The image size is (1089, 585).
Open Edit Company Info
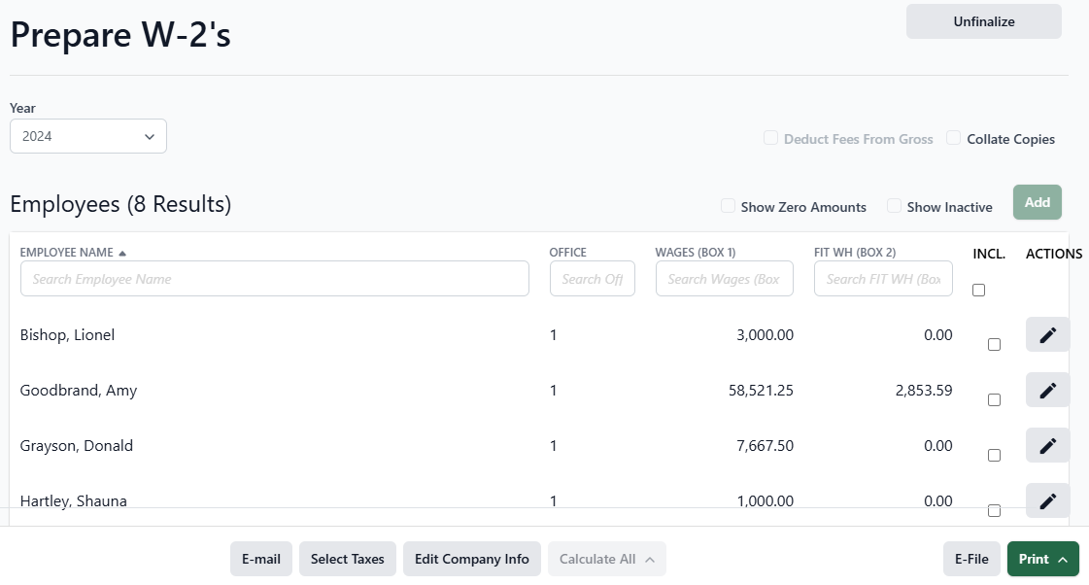click(471, 559)
